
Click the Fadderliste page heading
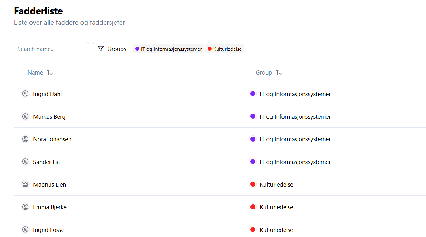pos(38,11)
